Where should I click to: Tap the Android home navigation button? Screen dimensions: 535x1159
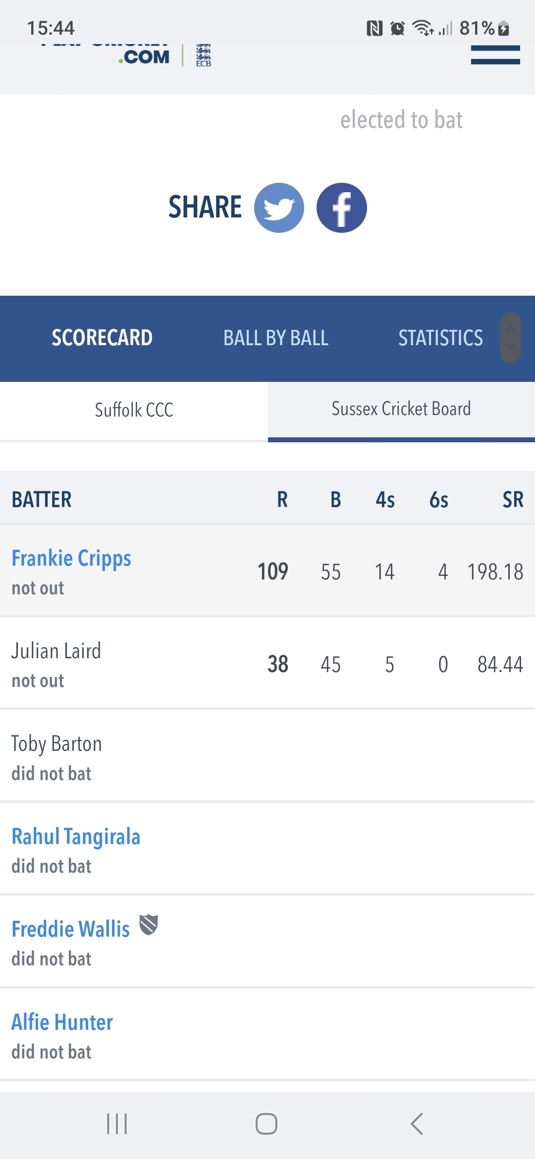267,1123
